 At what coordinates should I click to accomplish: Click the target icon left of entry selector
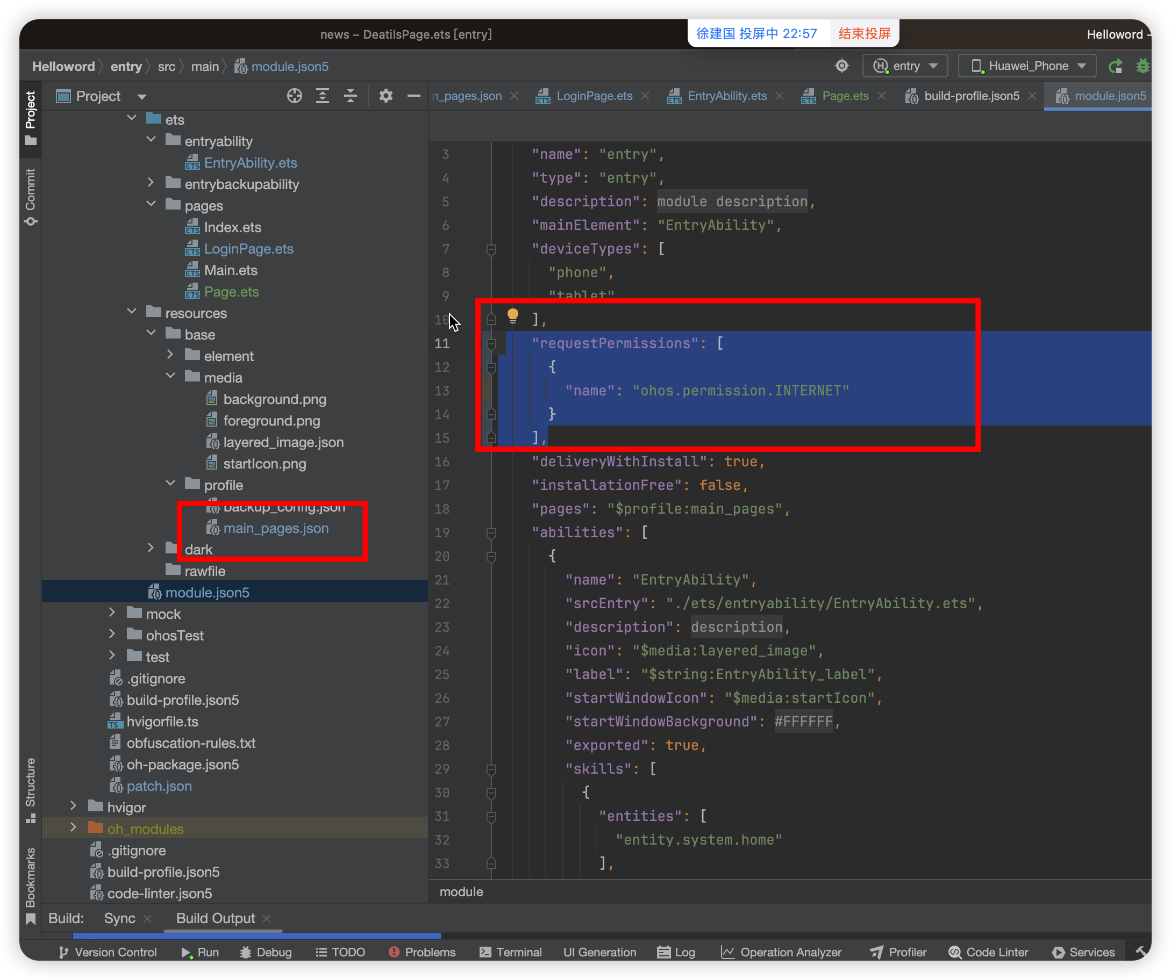pos(841,66)
